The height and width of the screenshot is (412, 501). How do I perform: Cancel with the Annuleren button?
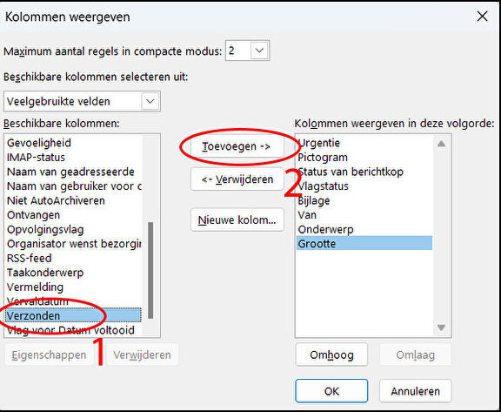tap(416, 391)
